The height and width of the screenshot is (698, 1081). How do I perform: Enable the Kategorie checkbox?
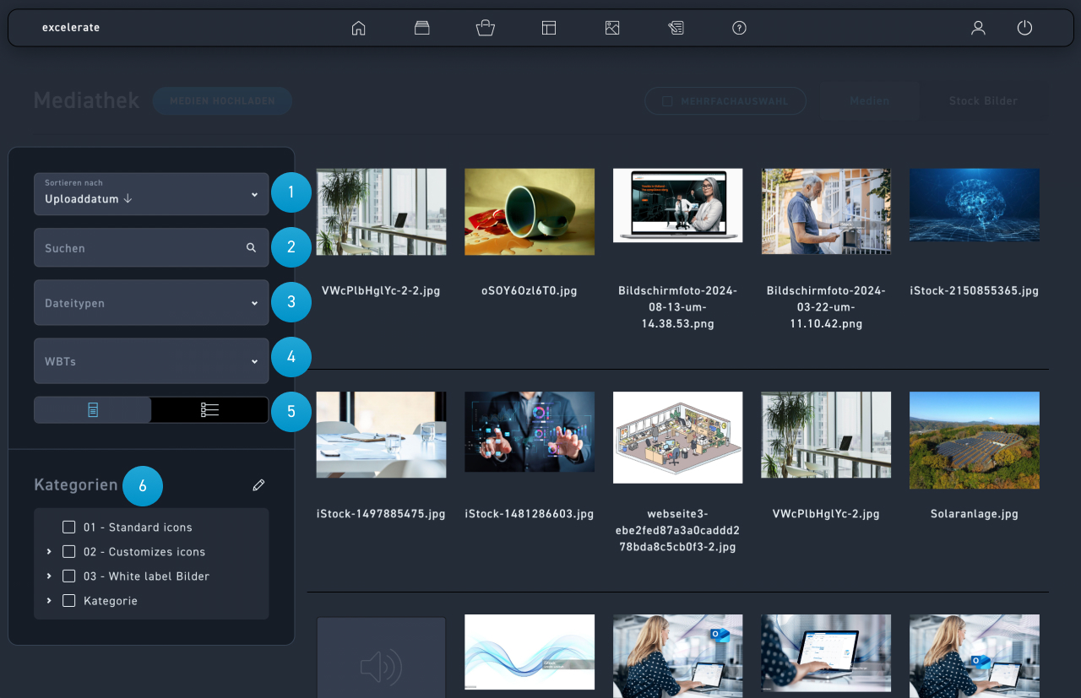69,601
